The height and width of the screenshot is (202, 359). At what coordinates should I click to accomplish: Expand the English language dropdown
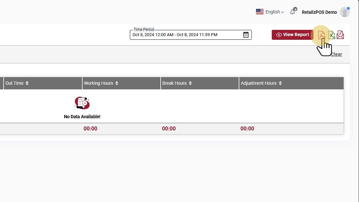(x=274, y=12)
